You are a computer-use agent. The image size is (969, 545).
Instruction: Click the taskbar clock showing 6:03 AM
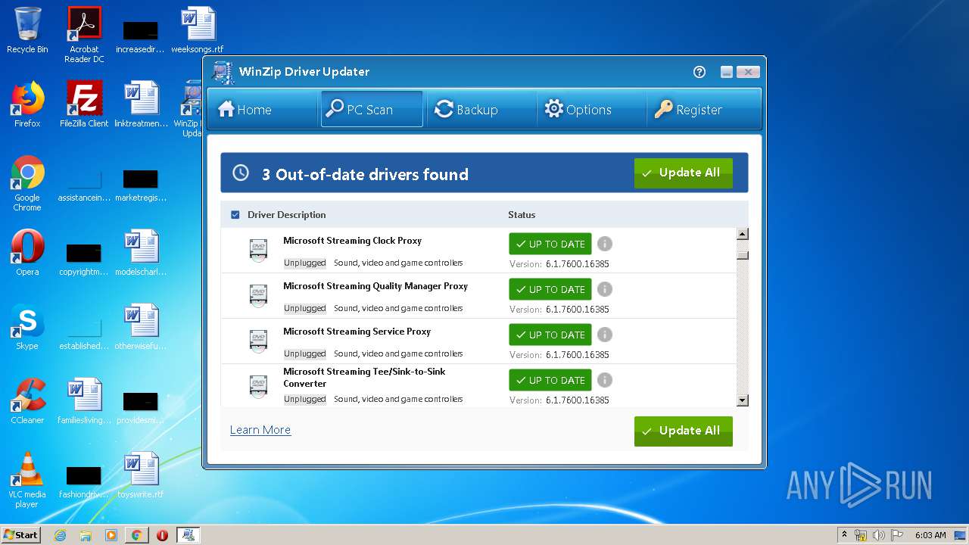coord(930,535)
